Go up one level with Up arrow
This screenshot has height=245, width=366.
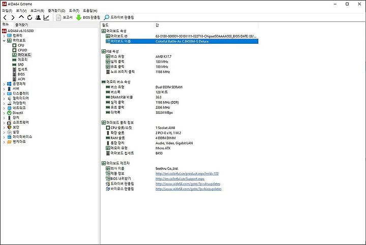pos(21,17)
